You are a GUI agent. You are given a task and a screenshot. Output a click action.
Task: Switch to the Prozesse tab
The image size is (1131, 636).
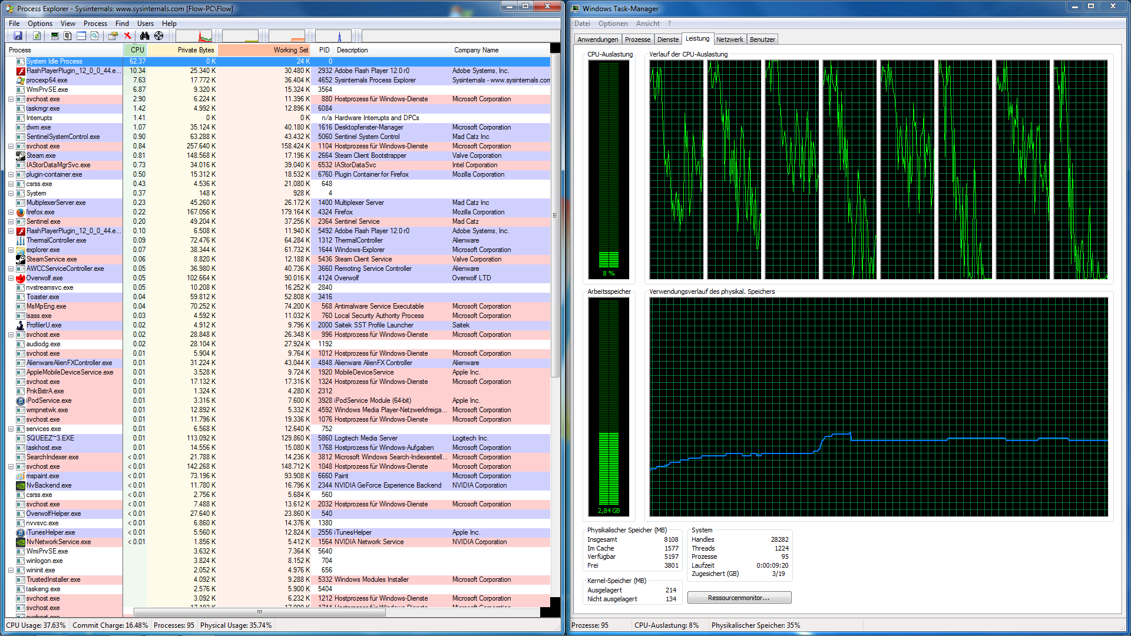[637, 39]
